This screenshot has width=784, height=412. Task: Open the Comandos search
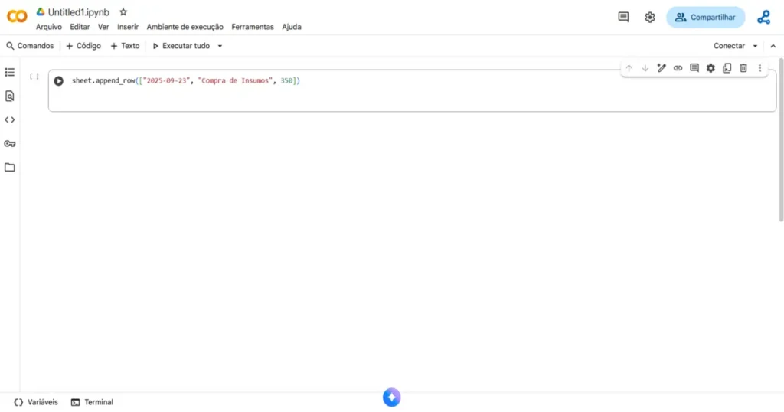[30, 46]
